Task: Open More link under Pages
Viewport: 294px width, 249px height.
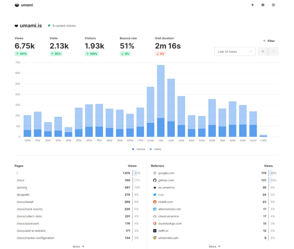Action: (x=79, y=247)
